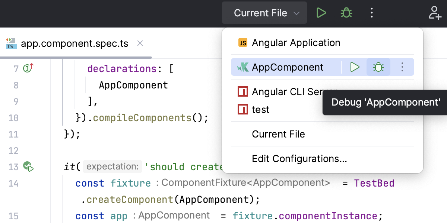
Task: Click the npm icon beside Angular CLI Server
Action: (242, 91)
